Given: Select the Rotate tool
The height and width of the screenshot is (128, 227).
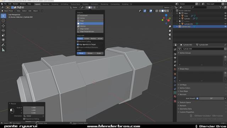Looking at the screenshot, I should [3, 31].
